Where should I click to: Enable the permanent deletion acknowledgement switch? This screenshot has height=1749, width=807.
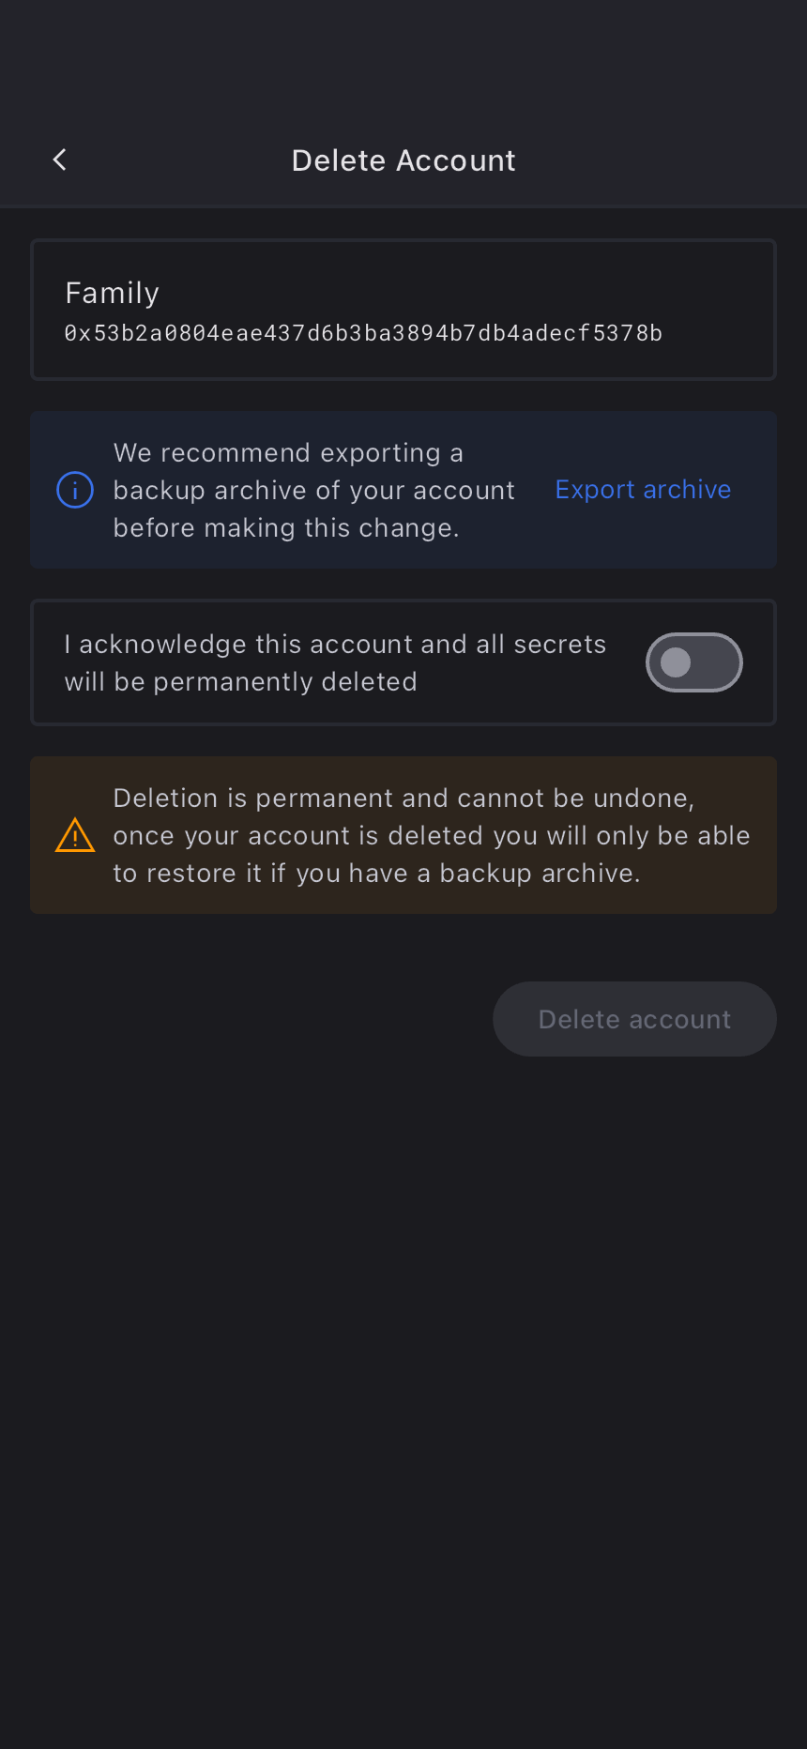tap(693, 662)
